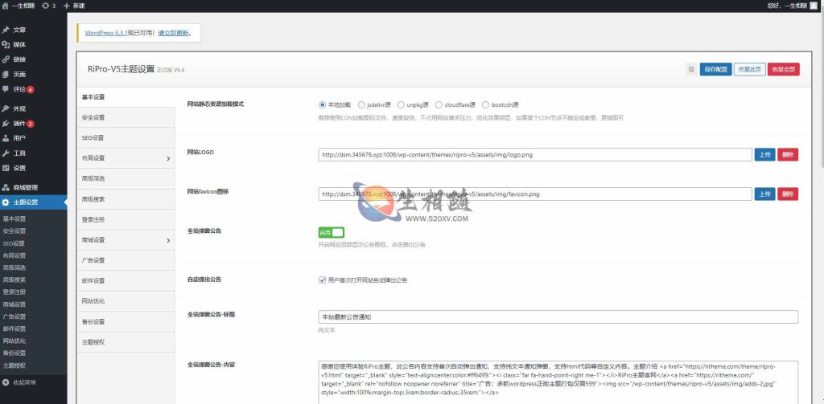
Task: Switch to the 邮件设置 tab in settings panel
Action: (x=126, y=280)
